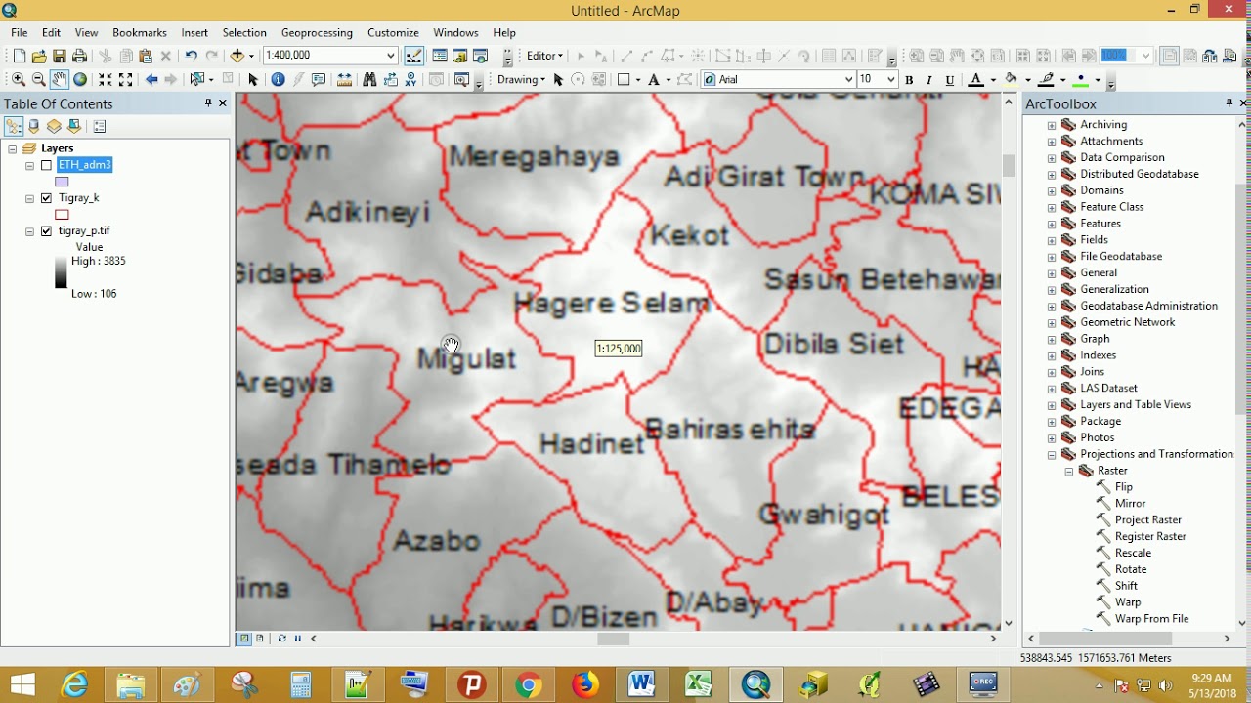Open the Find binoculars tool
Viewport: 1251px width, 703px height.
pyautogui.click(x=369, y=80)
